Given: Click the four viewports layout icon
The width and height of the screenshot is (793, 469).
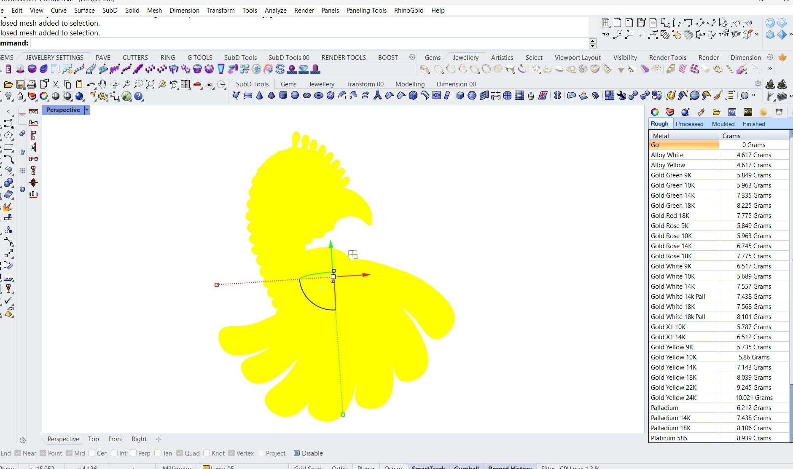Looking at the screenshot, I should (185, 85).
